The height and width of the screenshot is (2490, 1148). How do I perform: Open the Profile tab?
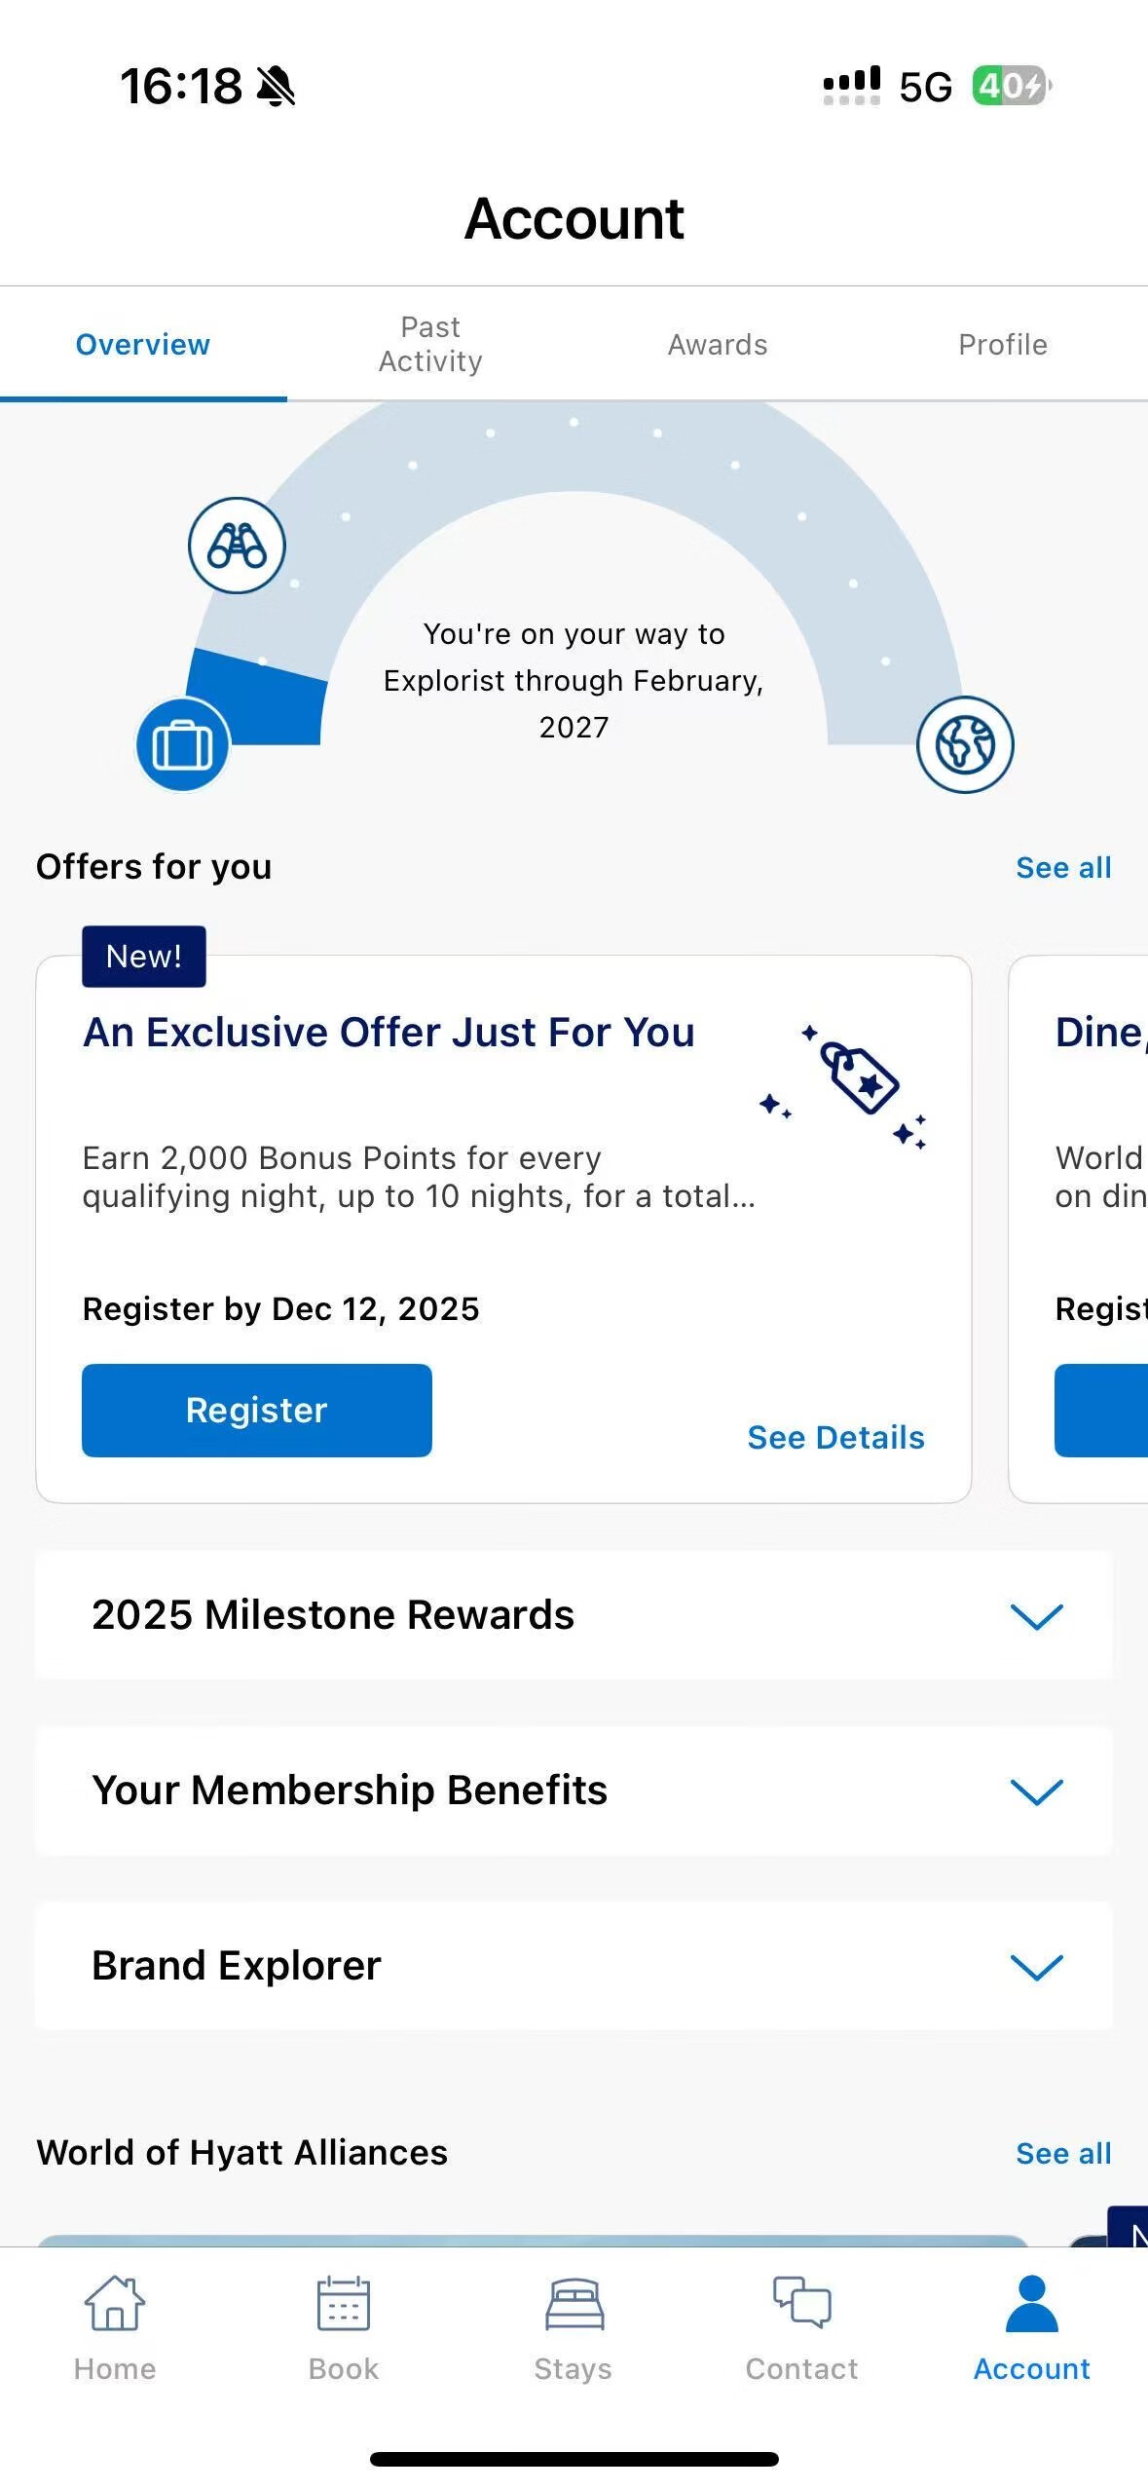[x=1003, y=345]
